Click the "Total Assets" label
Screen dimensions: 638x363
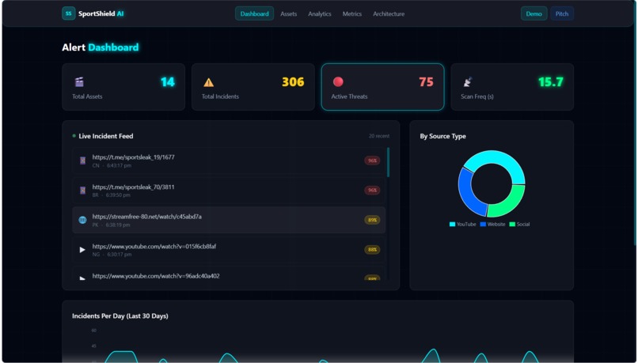point(87,96)
